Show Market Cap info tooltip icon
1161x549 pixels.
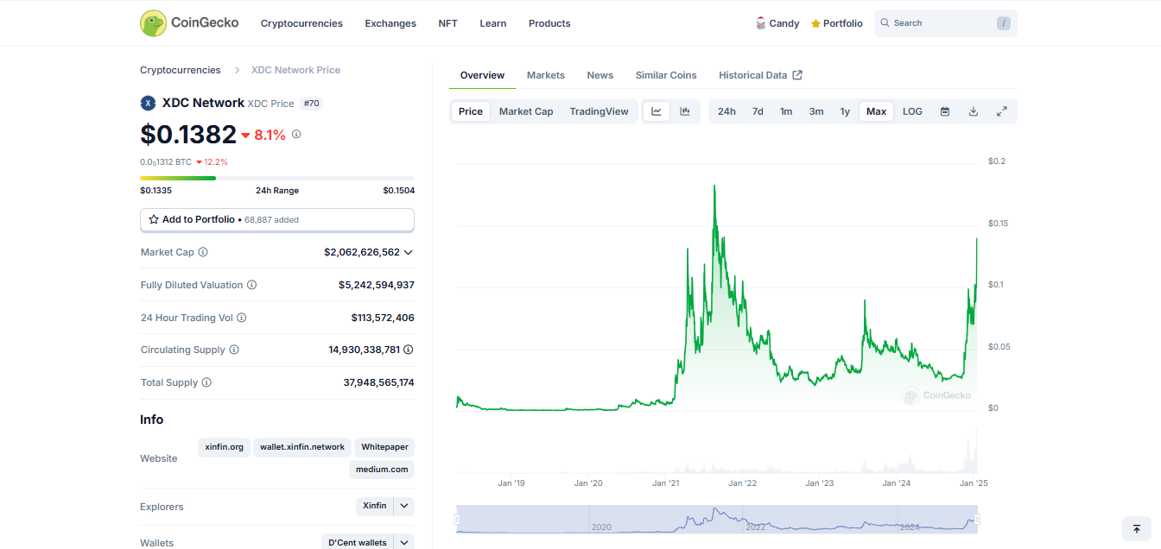coord(203,252)
